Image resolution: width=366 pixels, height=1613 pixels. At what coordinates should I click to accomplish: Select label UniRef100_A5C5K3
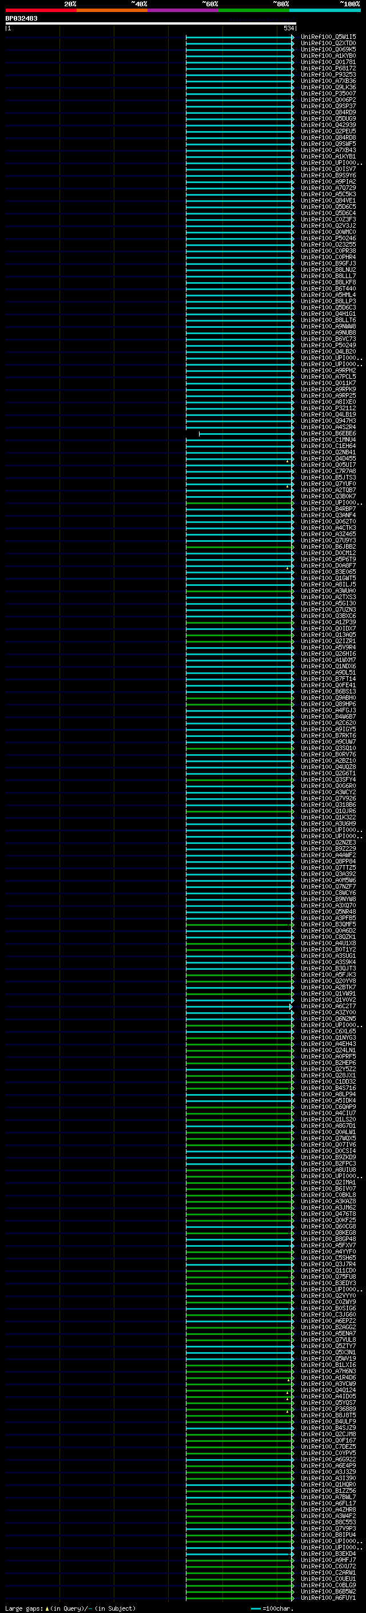[x=328, y=194]
